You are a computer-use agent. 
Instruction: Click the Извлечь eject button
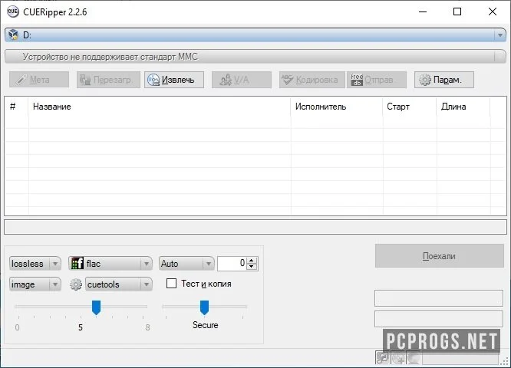(174, 80)
